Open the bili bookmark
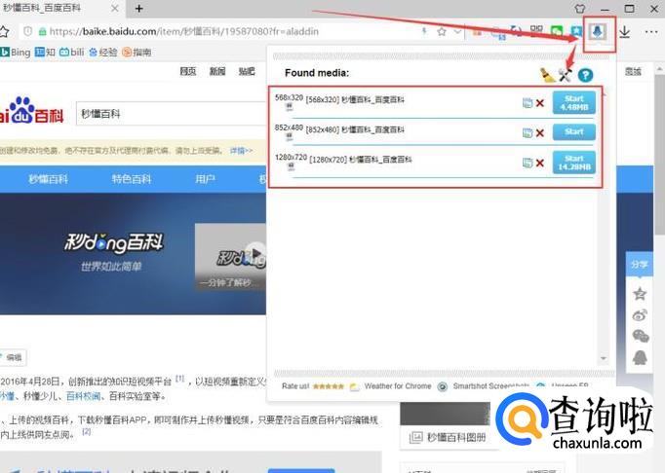This screenshot has width=665, height=473. coord(72,53)
